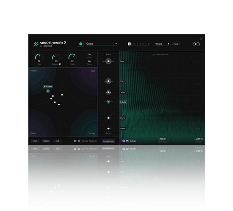Click the auto gain icon beside 1.2dB

coord(202,139)
